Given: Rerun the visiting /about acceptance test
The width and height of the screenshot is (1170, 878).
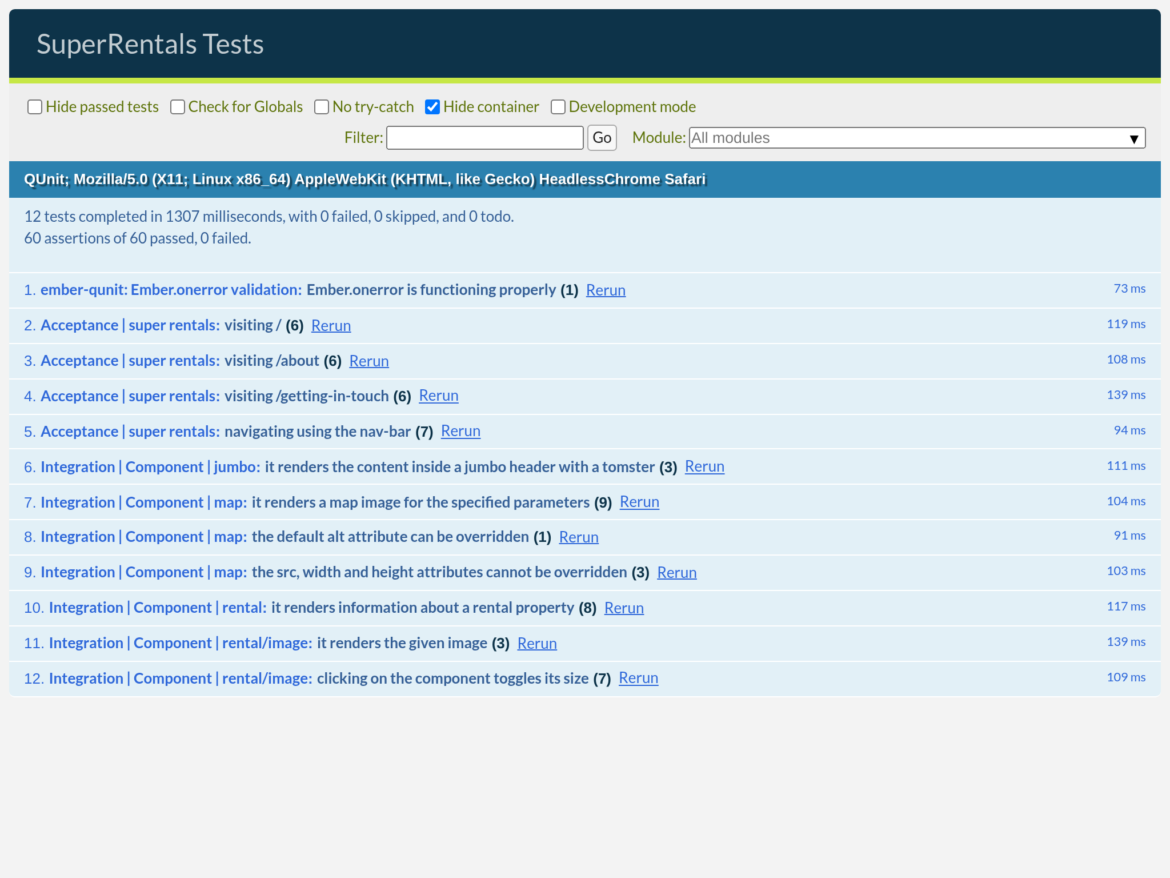Looking at the screenshot, I should (x=369, y=361).
